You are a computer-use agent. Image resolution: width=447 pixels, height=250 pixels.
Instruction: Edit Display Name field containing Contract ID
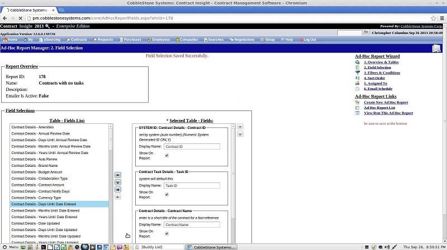pyautogui.click(x=192, y=147)
